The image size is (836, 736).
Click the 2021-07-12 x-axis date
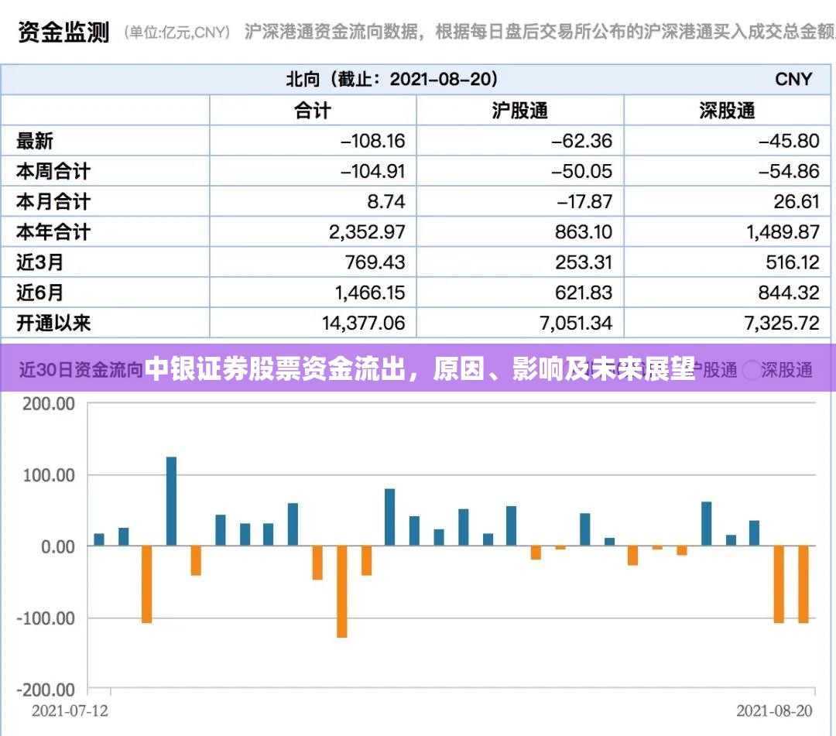[70, 711]
